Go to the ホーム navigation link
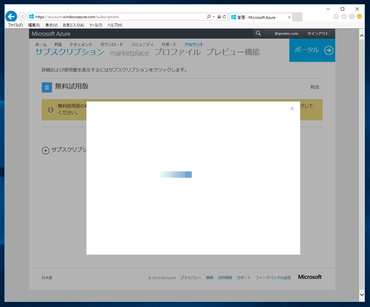370x307 pixels. point(41,44)
